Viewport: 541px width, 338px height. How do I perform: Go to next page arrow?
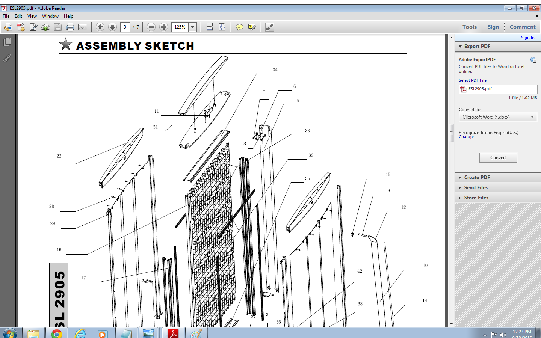click(112, 27)
